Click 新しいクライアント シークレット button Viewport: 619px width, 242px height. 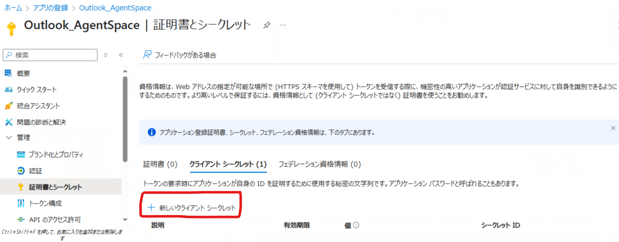point(191,207)
